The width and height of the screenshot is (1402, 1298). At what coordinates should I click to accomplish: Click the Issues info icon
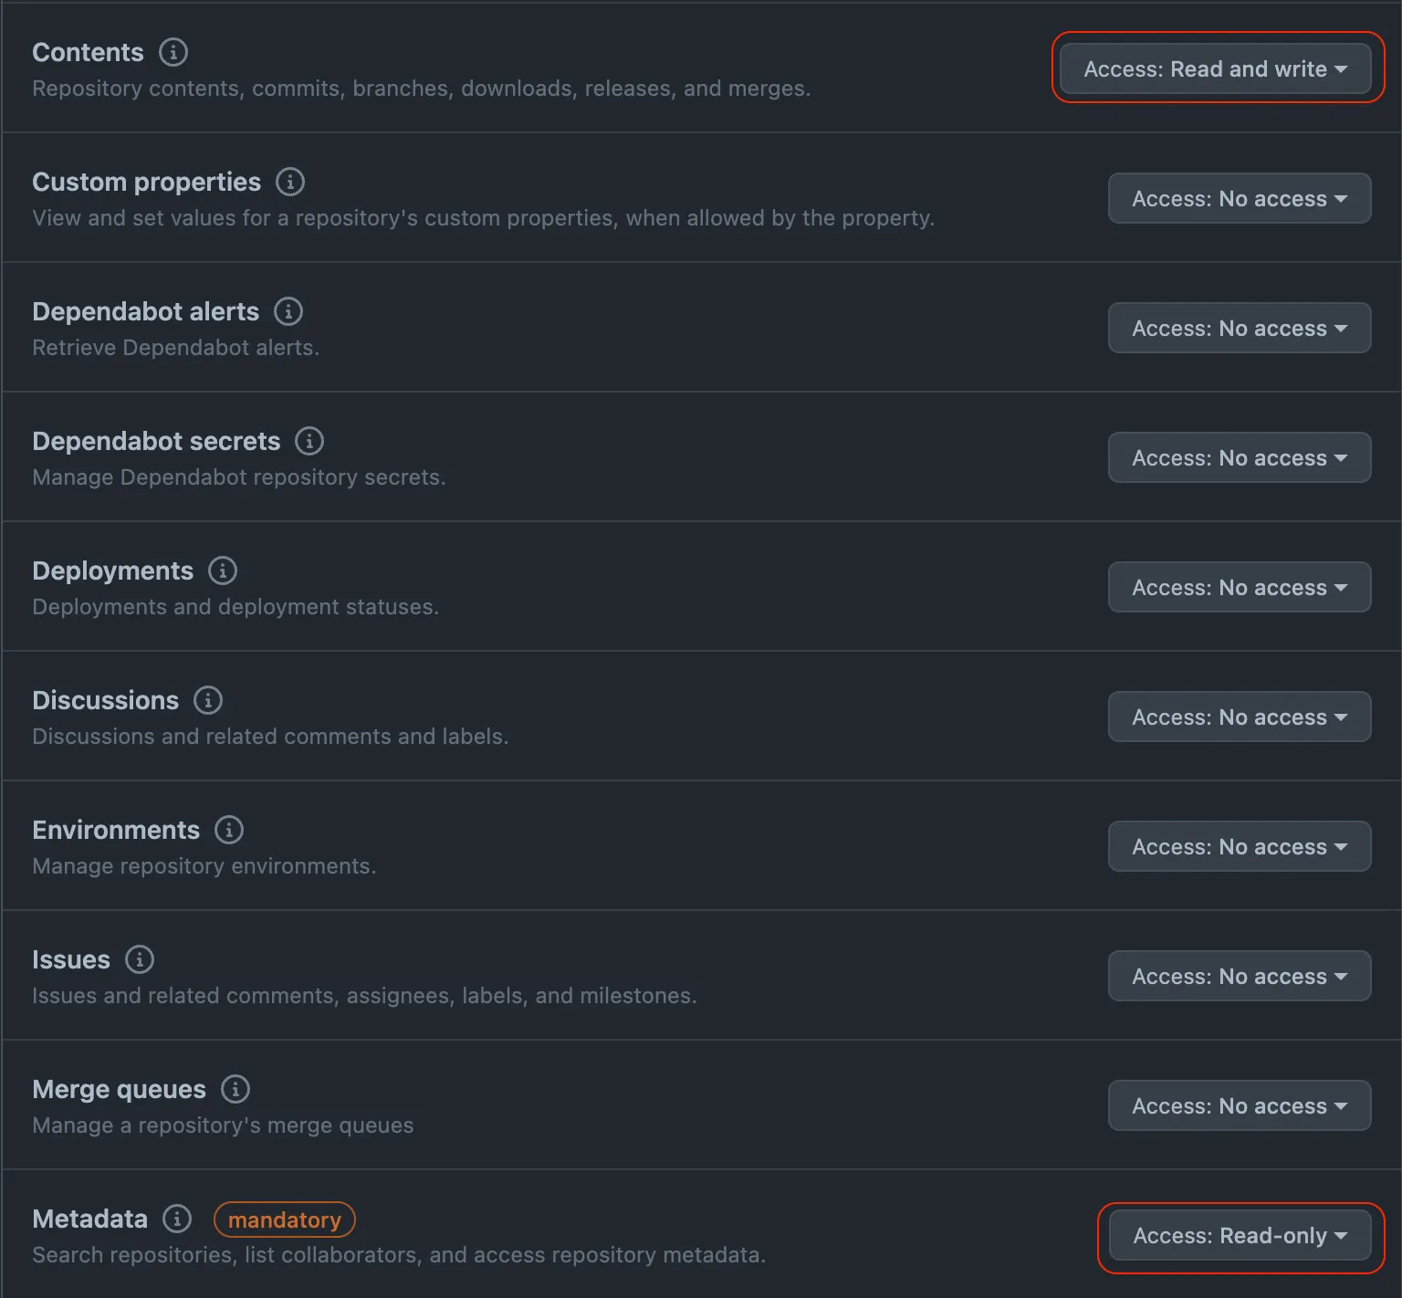(x=140, y=959)
